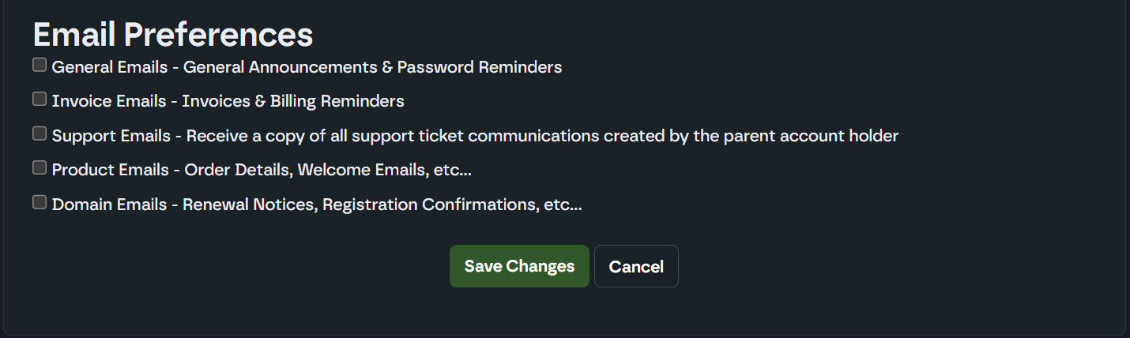Screen dimensions: 1130x338
Task: Click the word 'Preferences' in the heading
Action: [219, 35]
